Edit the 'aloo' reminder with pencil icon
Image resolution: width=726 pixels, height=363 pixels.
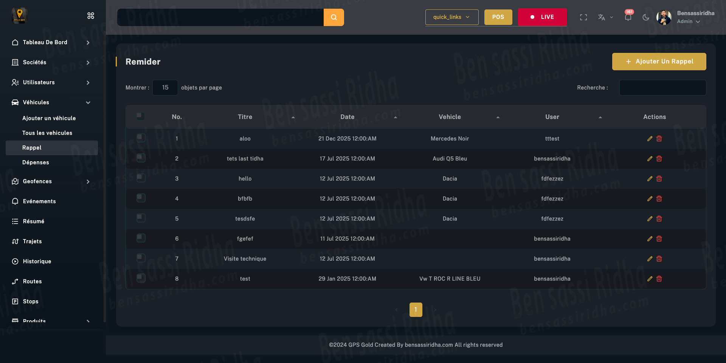[x=650, y=139]
